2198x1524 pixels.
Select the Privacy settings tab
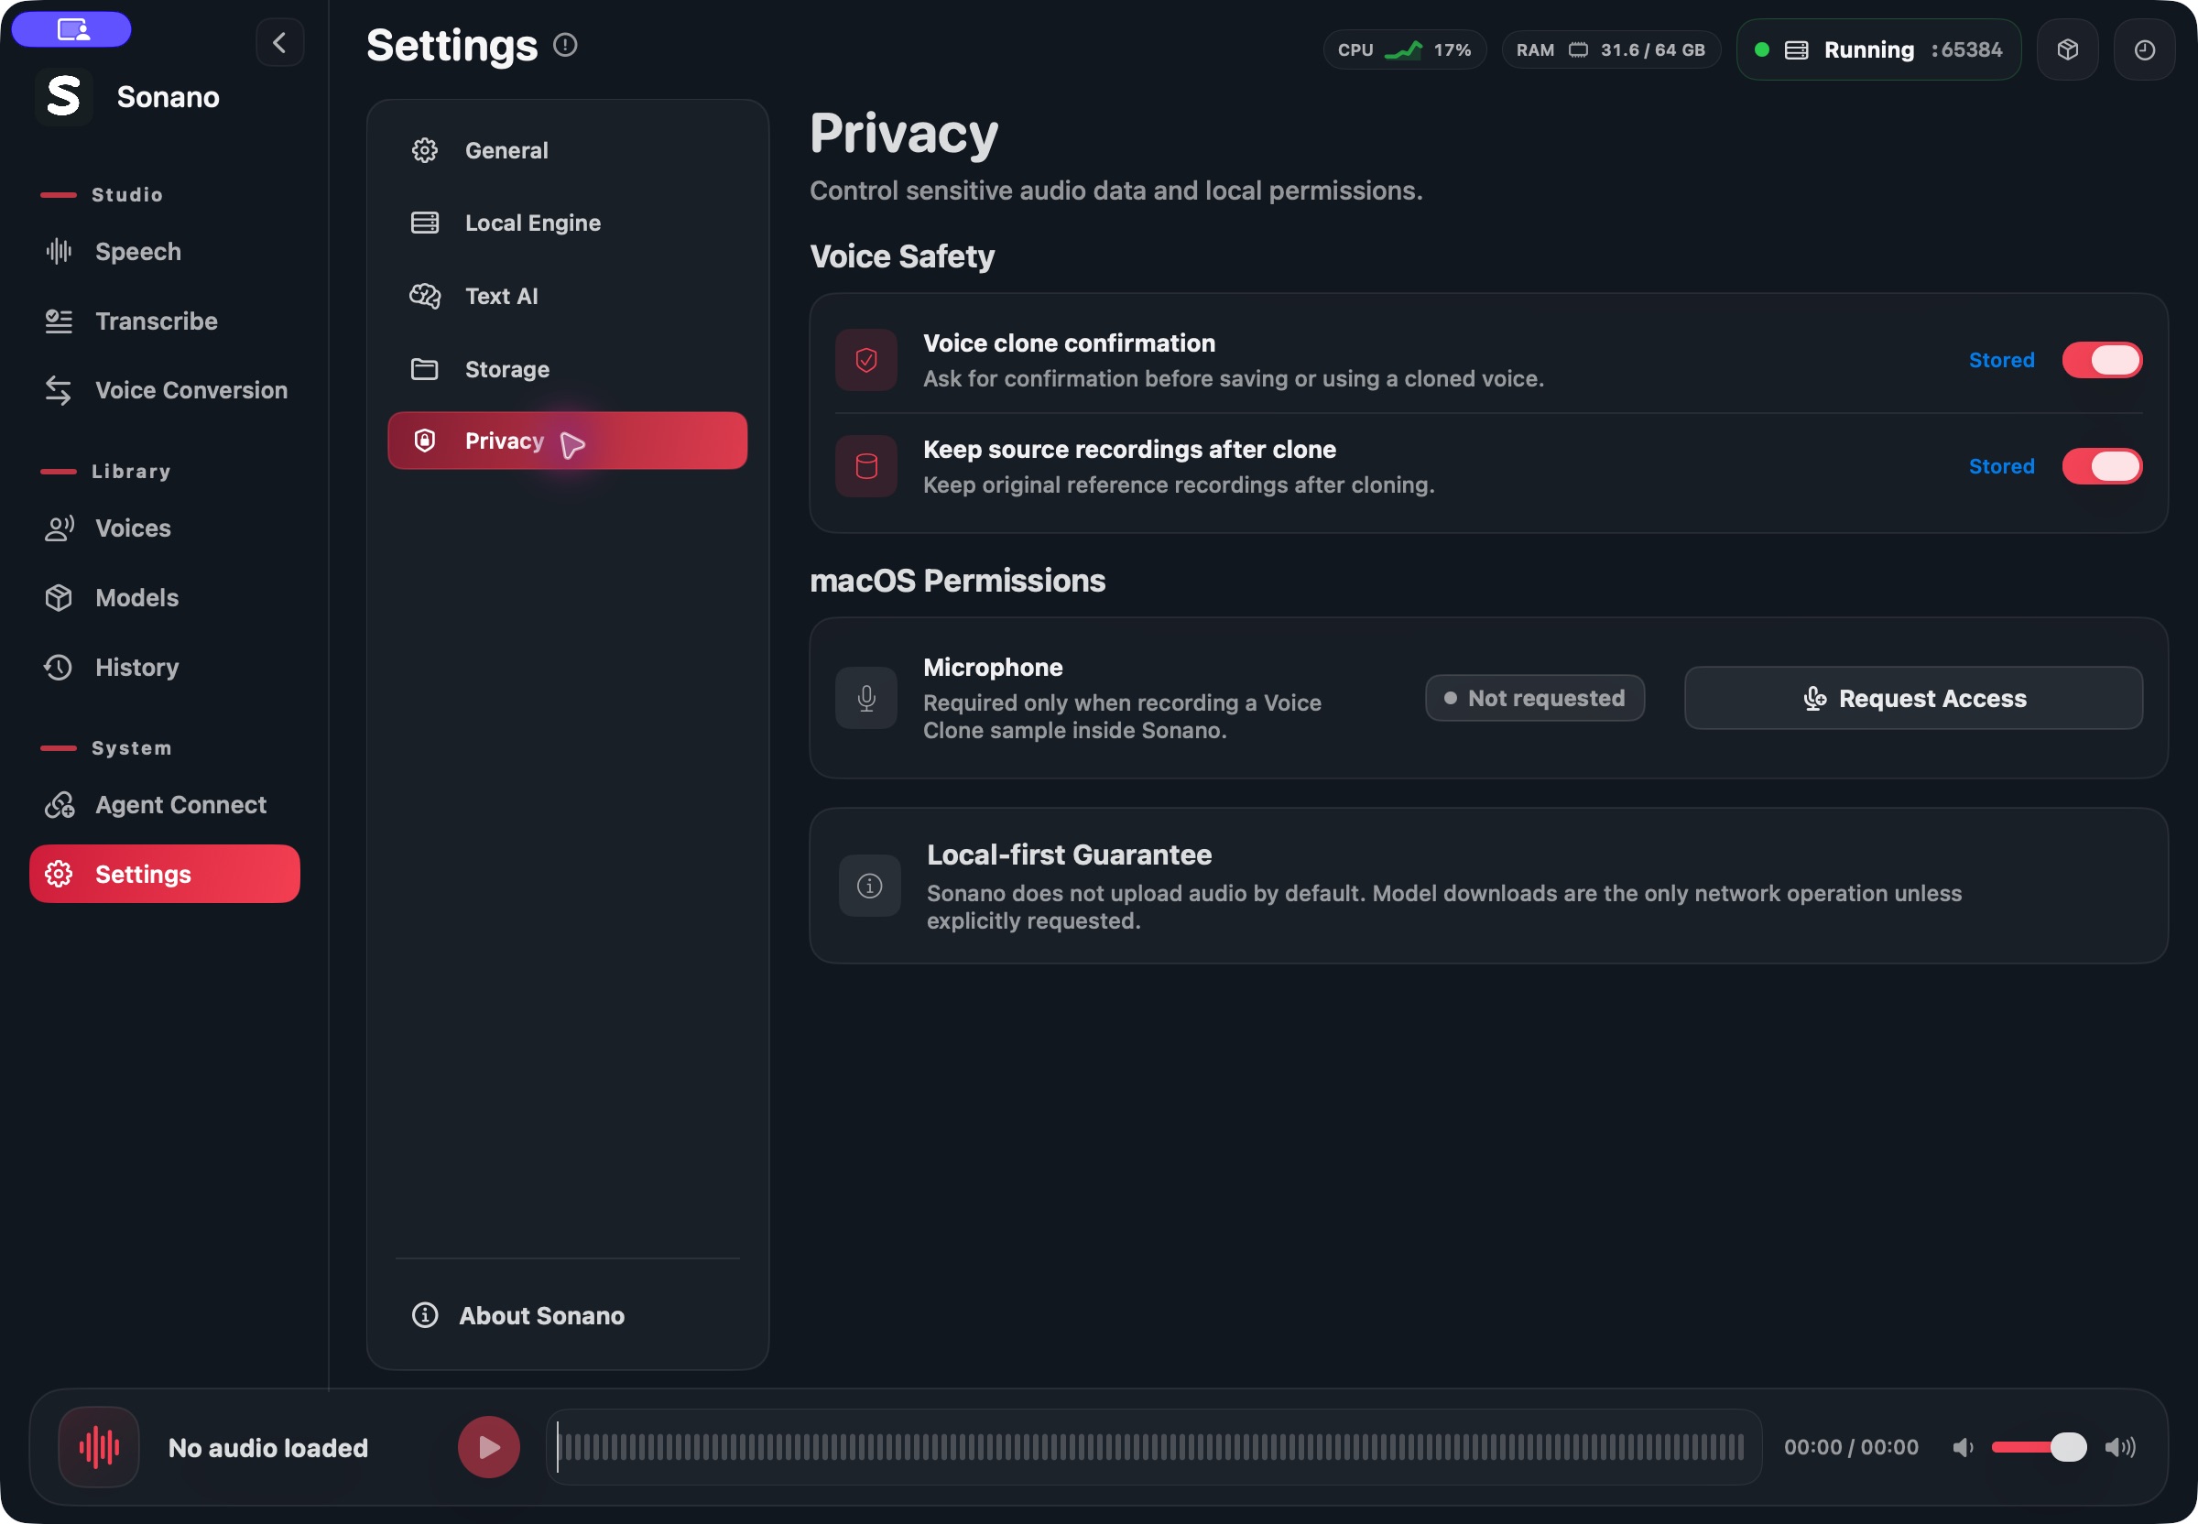[567, 441]
